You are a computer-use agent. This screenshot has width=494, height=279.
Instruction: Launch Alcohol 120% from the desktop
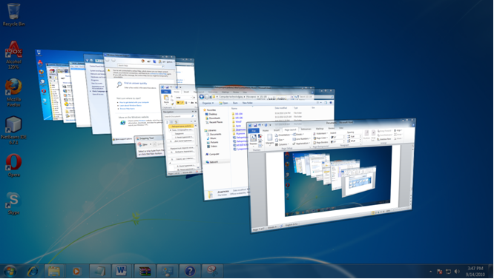coord(13,54)
